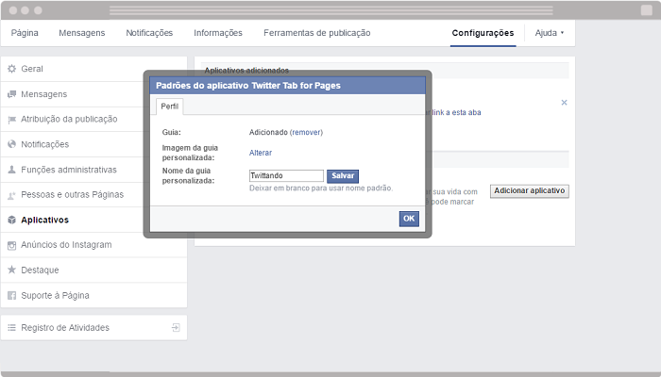Open Atribuição da publicação settings

tap(93, 119)
